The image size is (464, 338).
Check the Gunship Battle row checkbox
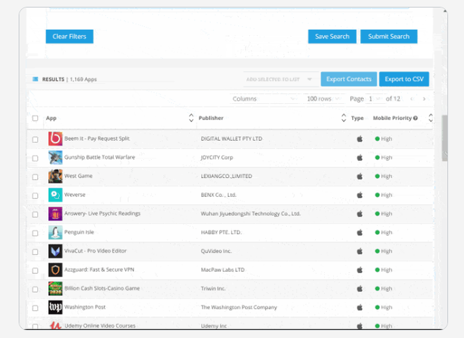[35, 158]
